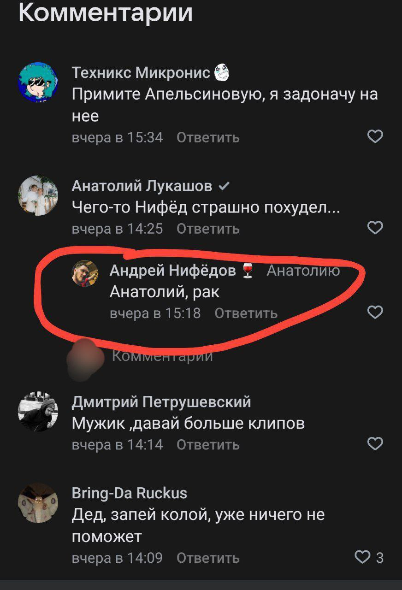Reply to Bring-Da Ruckus's comment

[x=208, y=558]
